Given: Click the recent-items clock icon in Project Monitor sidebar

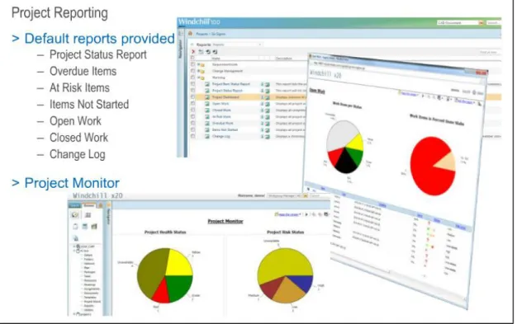Looking at the screenshot, I should click(75, 215).
